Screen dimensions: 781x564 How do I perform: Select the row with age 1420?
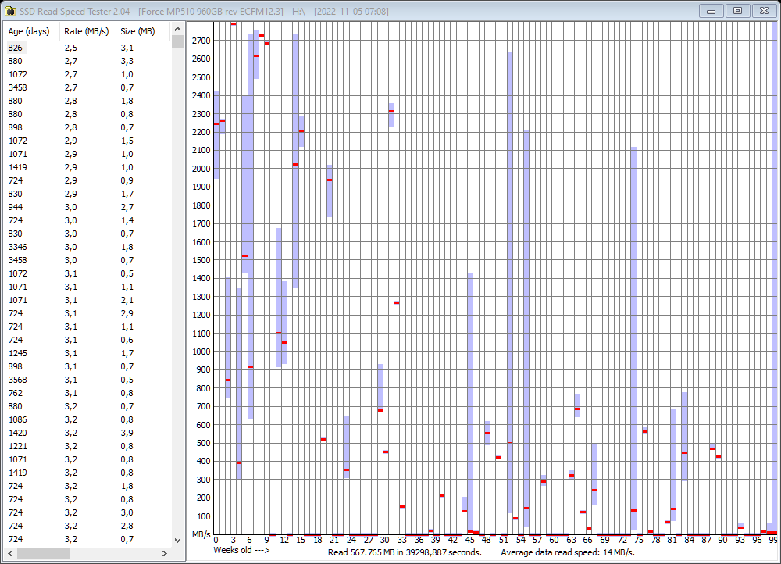[87, 433]
